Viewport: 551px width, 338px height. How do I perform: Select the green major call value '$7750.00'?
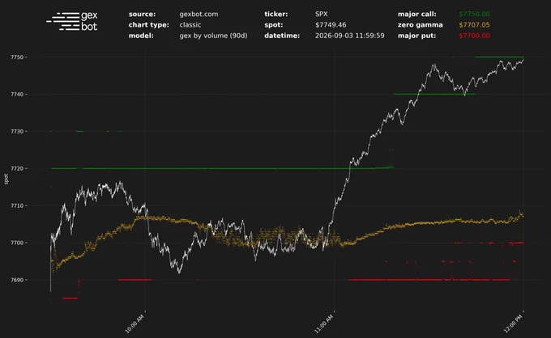click(474, 14)
